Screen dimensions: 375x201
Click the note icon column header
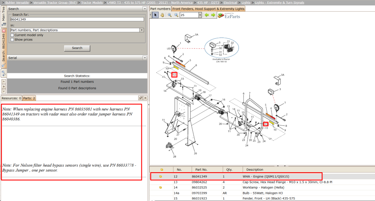162,170
